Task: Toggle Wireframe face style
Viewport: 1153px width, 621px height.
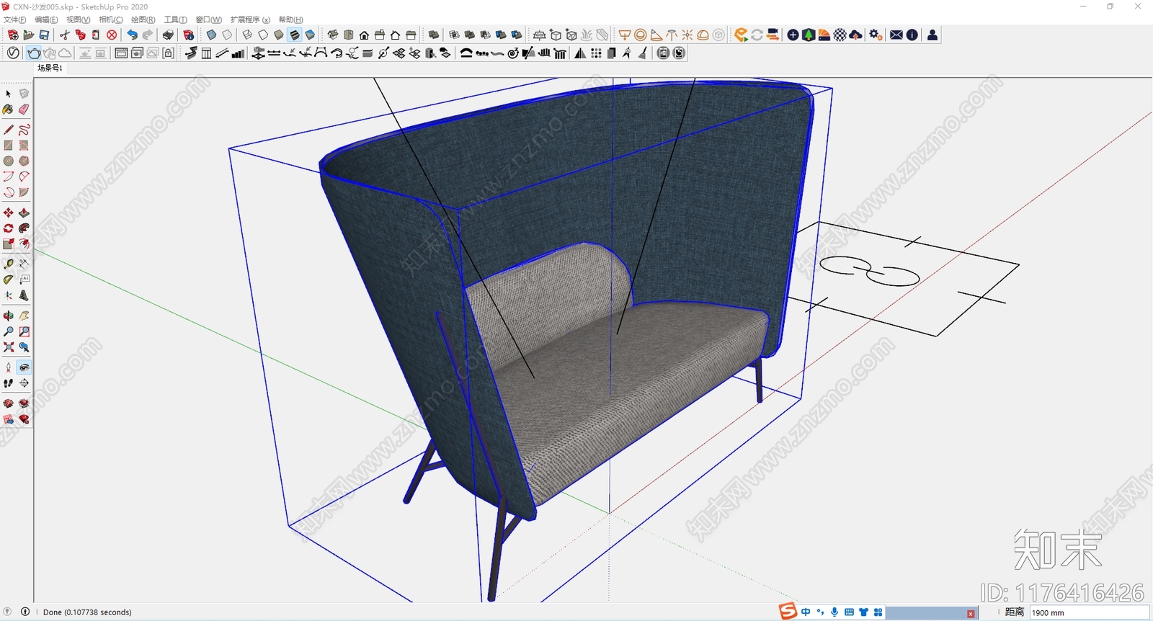Action: (x=247, y=35)
